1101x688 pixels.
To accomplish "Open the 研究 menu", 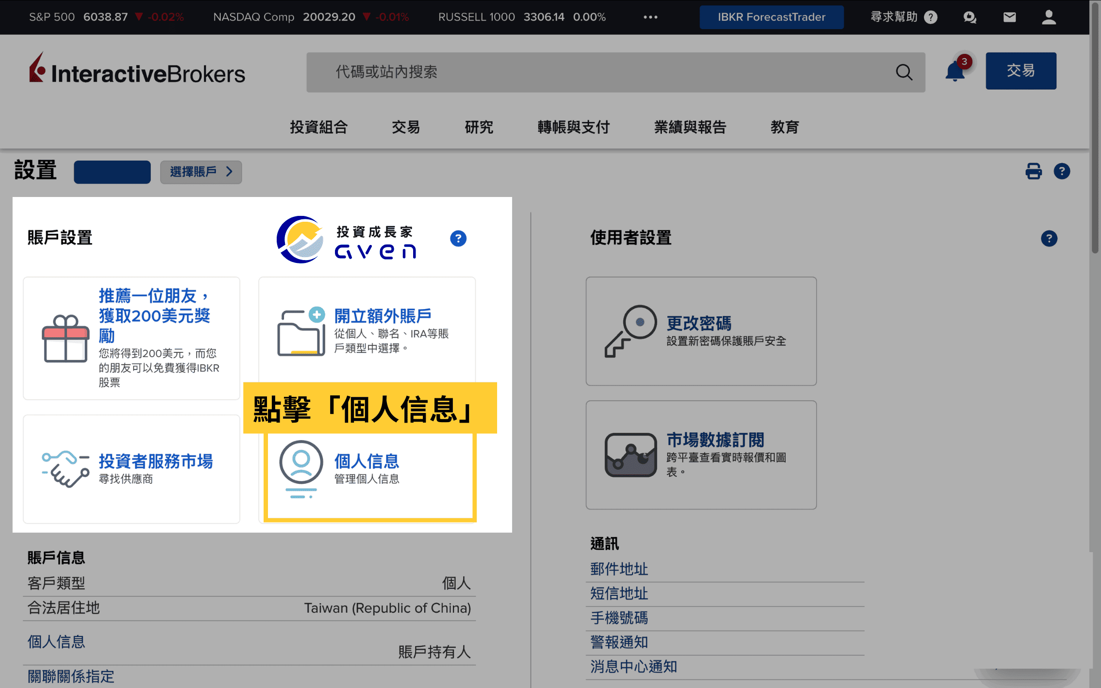I will pos(479,127).
